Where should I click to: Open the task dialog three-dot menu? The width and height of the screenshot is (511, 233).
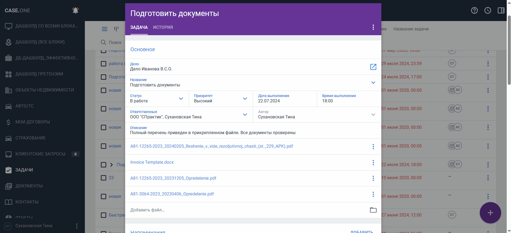(373, 27)
